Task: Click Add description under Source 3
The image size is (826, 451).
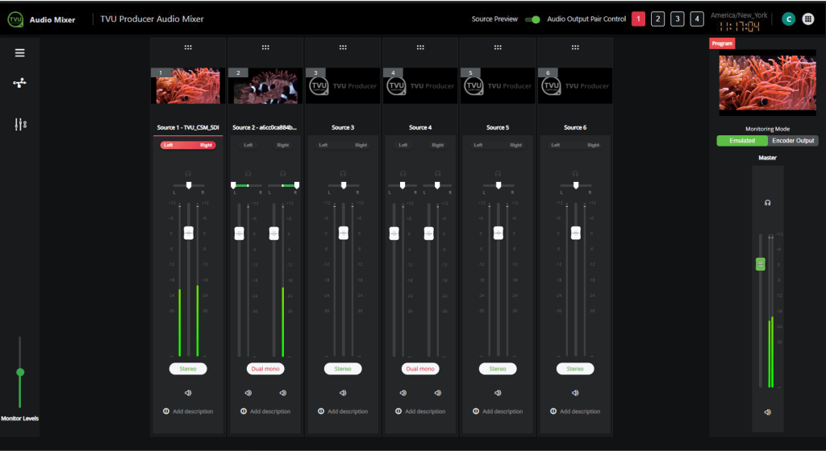Action: (x=343, y=412)
